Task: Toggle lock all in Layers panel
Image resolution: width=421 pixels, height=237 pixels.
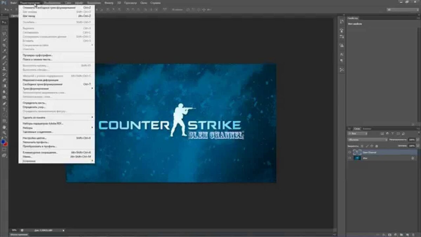Action: (x=376, y=146)
